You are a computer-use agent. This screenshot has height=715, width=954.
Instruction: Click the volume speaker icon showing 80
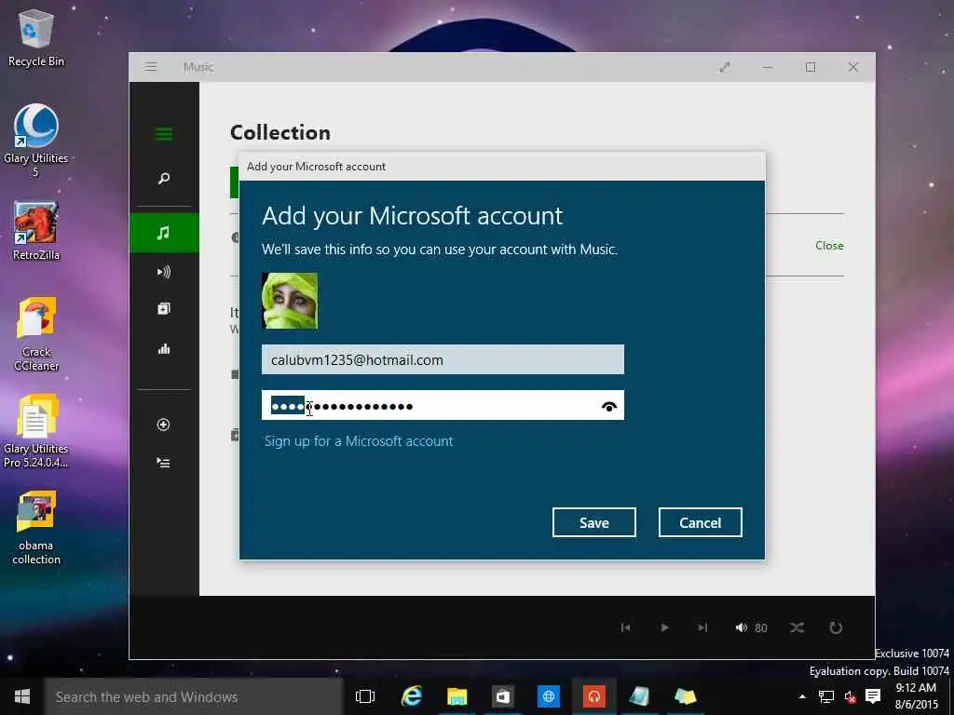tap(741, 627)
